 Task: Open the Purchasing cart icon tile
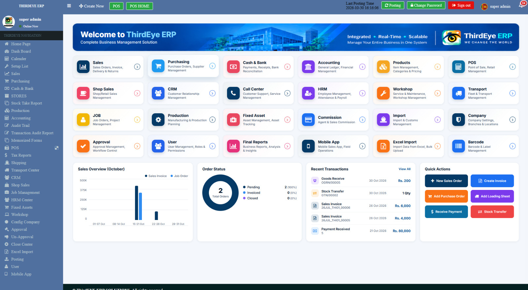tap(158, 66)
